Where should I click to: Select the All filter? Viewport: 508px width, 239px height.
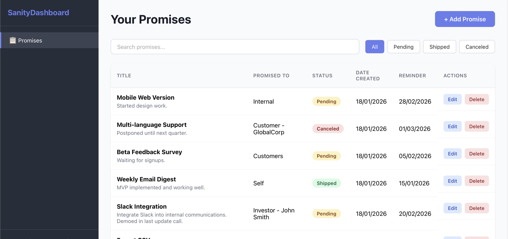375,47
